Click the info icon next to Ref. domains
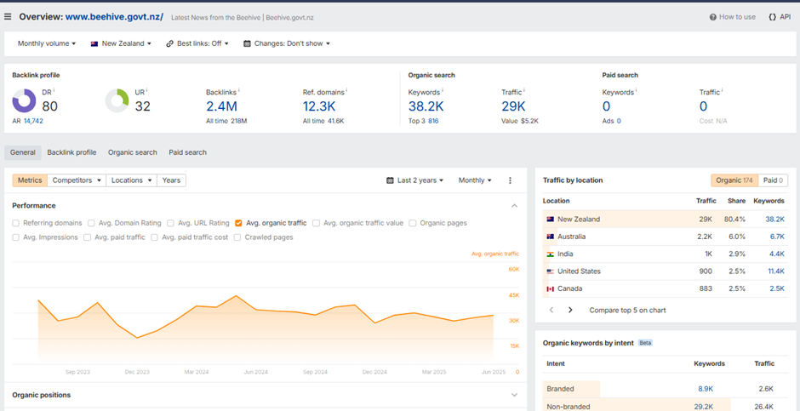Screen dimensions: 800x411 pos(346,91)
